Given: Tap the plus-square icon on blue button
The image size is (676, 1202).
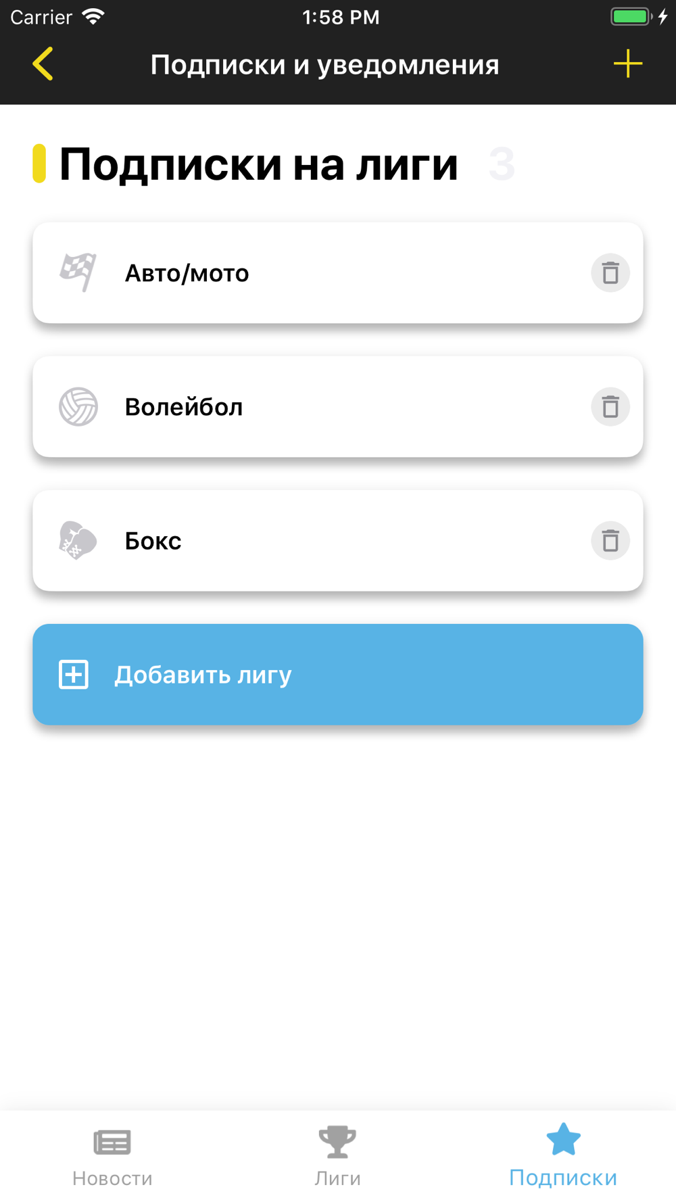Looking at the screenshot, I should pos(74,675).
